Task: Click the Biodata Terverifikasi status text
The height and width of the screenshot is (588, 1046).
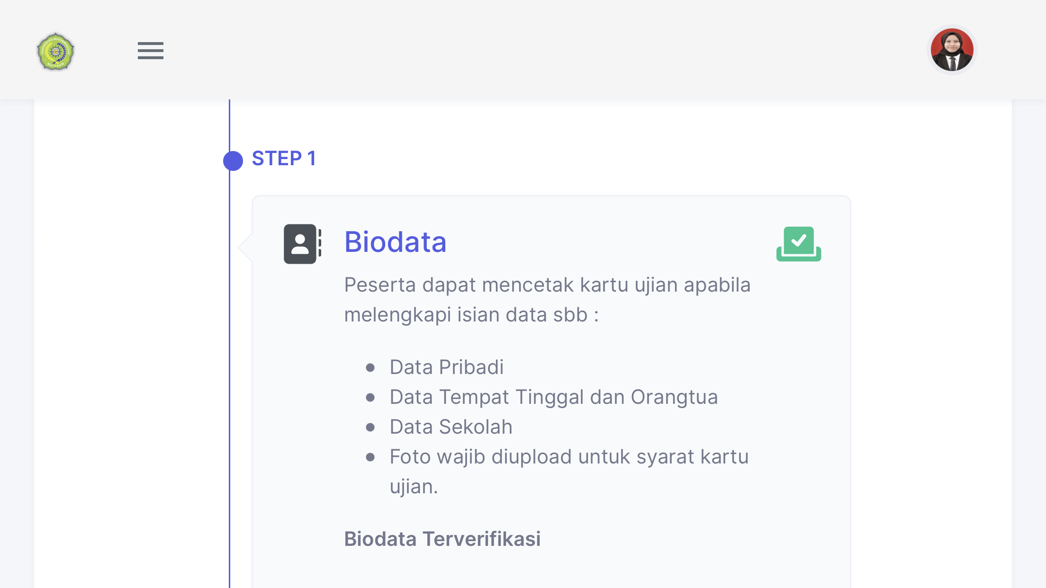Action: tap(442, 539)
